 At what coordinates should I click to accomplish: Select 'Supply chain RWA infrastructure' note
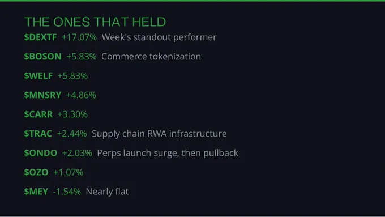[x=159, y=134]
